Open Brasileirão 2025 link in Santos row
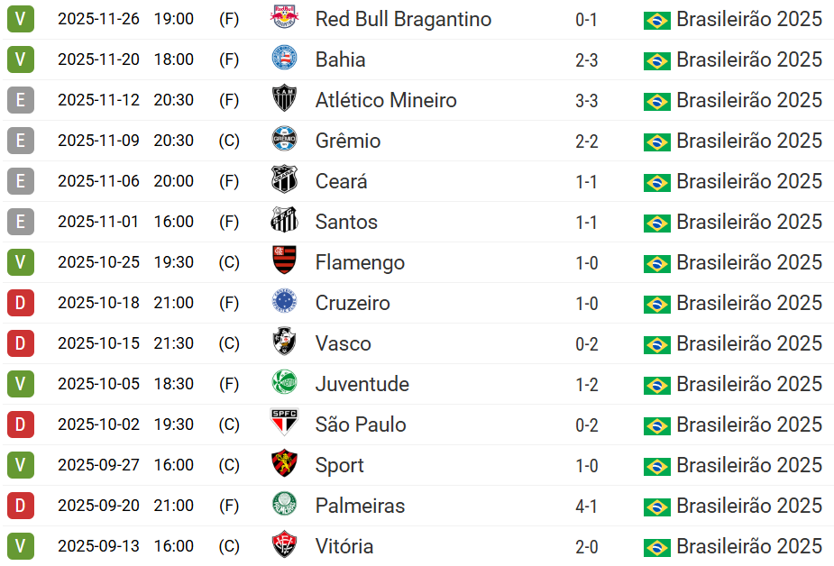Image resolution: width=834 pixels, height=566 pixels. click(x=749, y=222)
